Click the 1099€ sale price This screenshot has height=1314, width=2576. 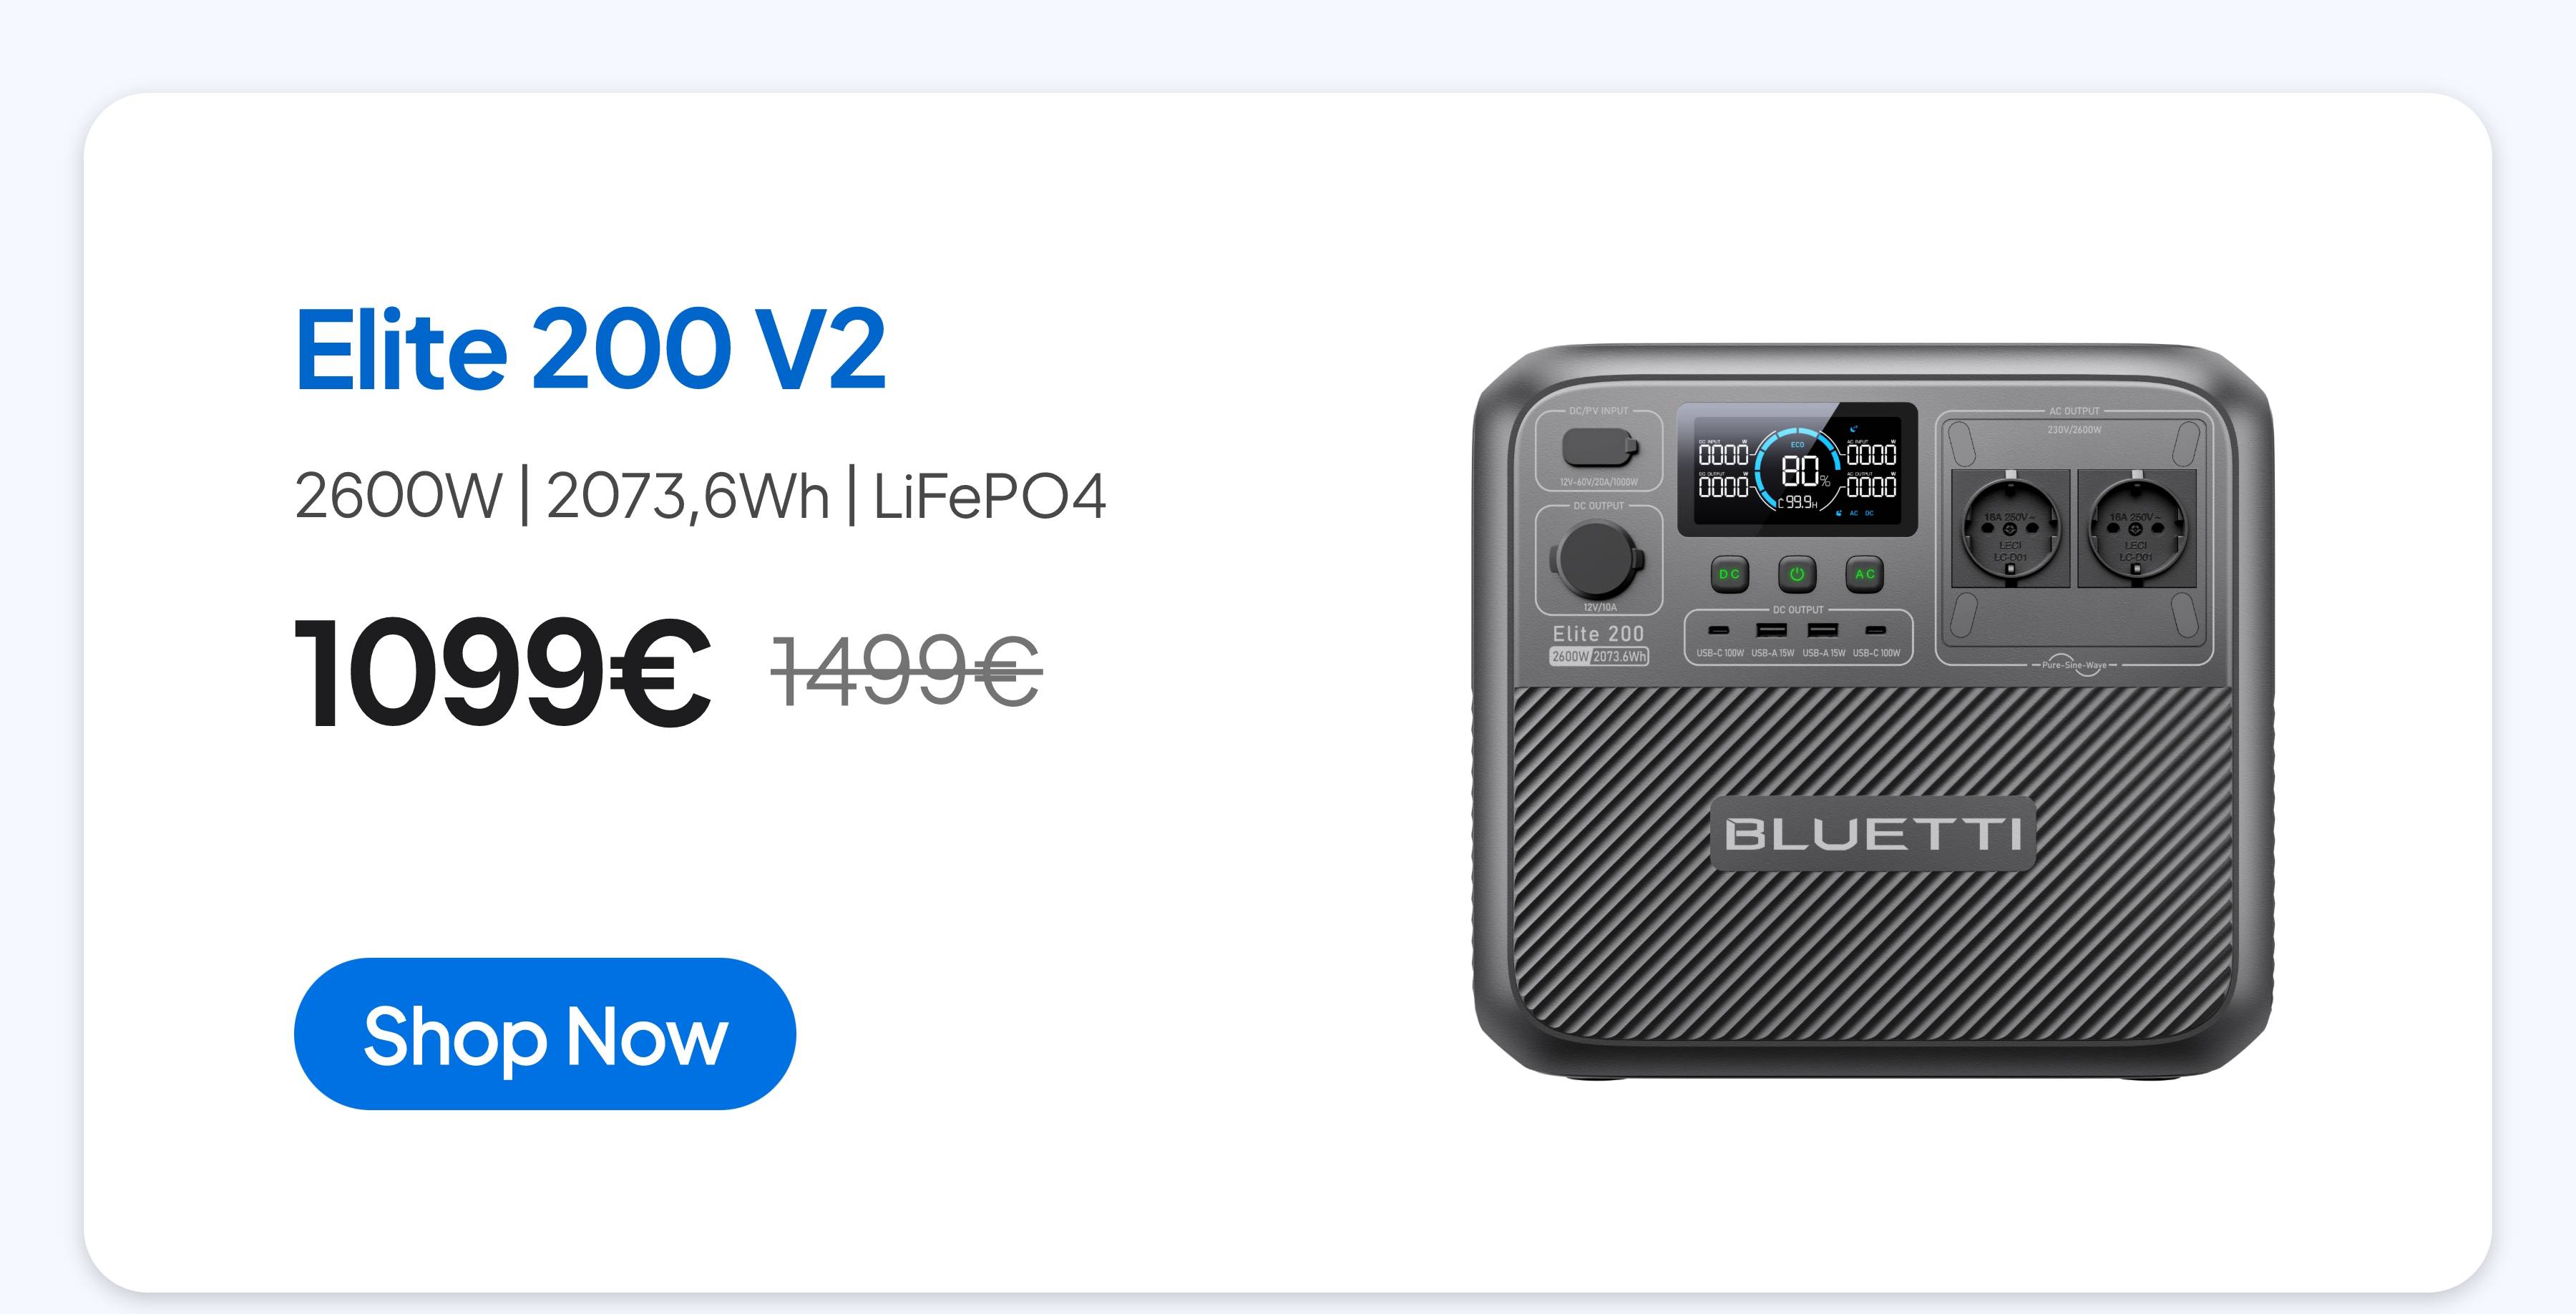(503, 670)
